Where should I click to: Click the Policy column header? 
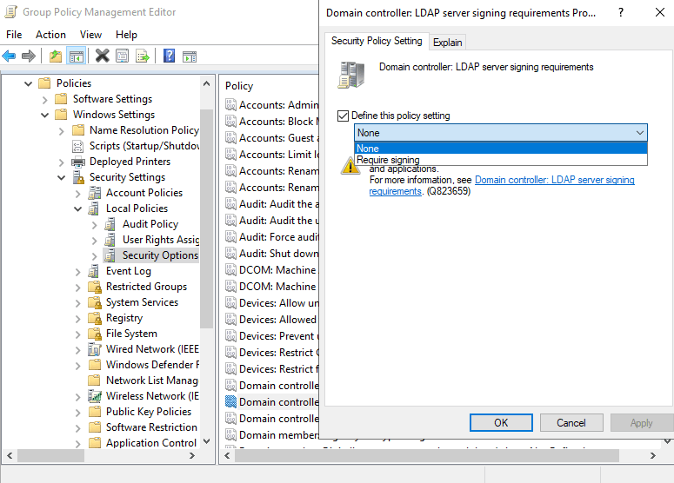click(239, 86)
